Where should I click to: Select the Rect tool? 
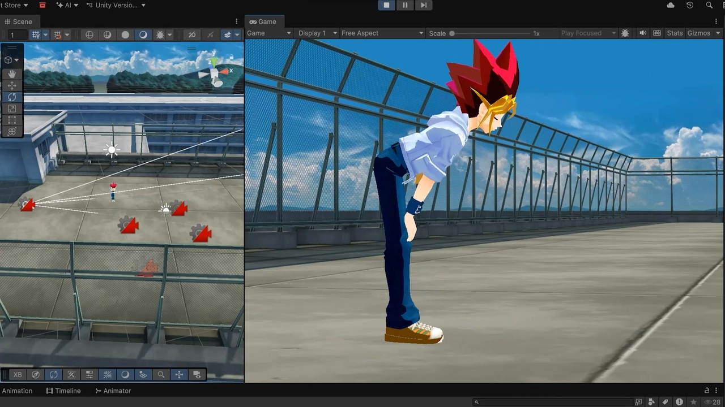tap(11, 119)
